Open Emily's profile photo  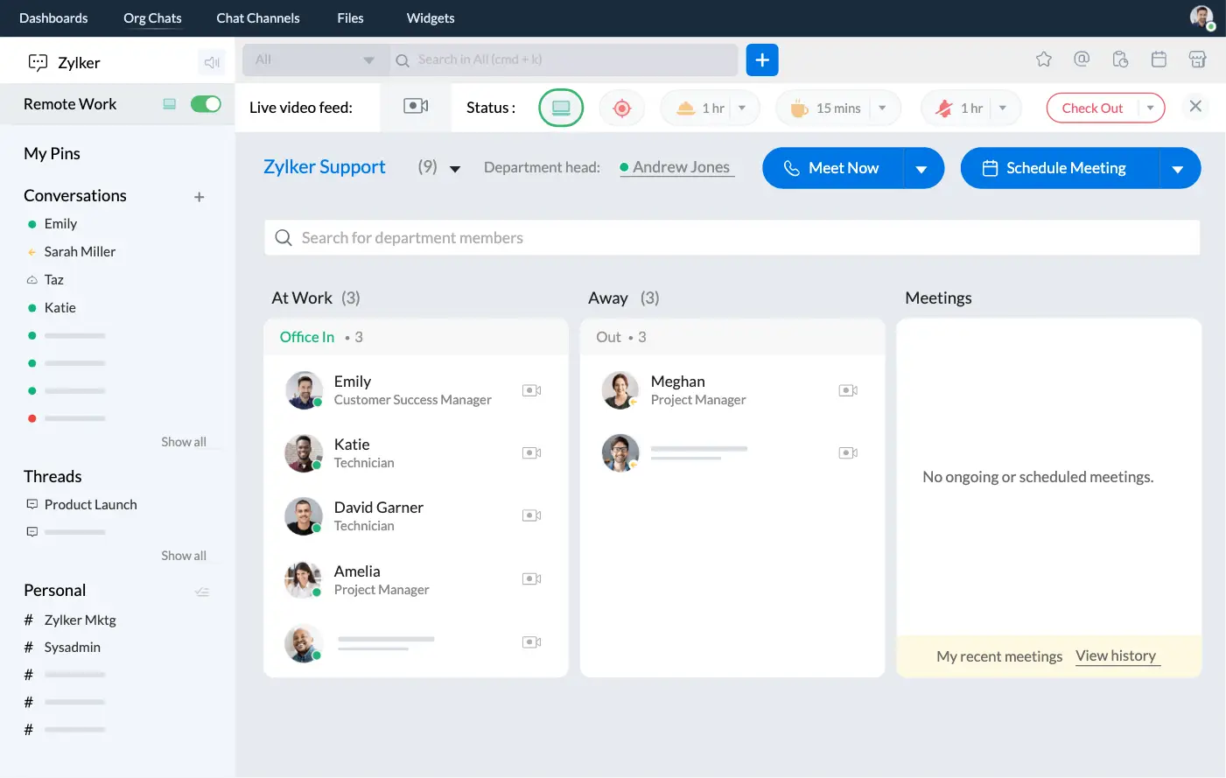pyautogui.click(x=304, y=390)
